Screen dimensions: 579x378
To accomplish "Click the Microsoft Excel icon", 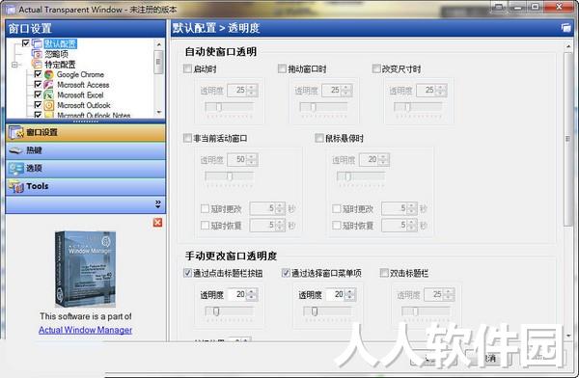I will pos(49,94).
